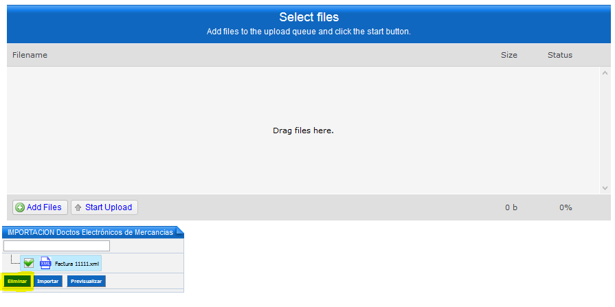Select the Factura 11111.xml tree item

[77, 264]
